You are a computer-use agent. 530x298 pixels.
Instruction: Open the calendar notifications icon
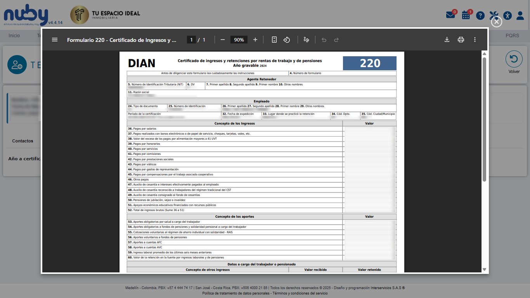click(467, 15)
